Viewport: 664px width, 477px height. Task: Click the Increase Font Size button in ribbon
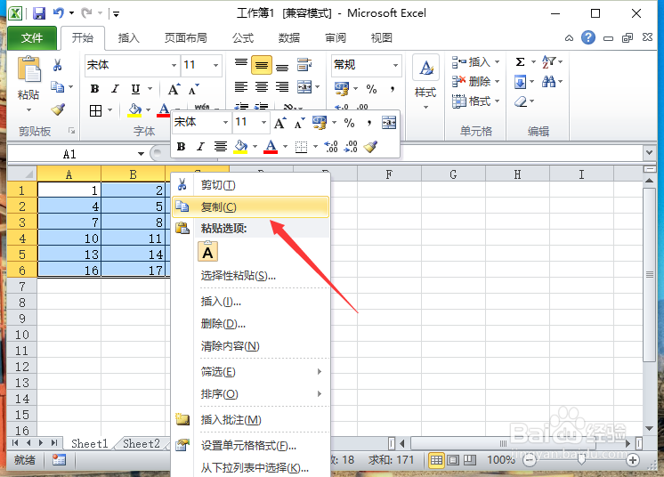tap(174, 89)
